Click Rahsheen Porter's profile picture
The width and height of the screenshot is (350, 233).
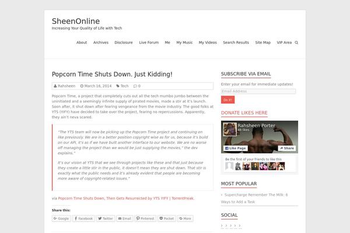pyautogui.click(x=230, y=129)
